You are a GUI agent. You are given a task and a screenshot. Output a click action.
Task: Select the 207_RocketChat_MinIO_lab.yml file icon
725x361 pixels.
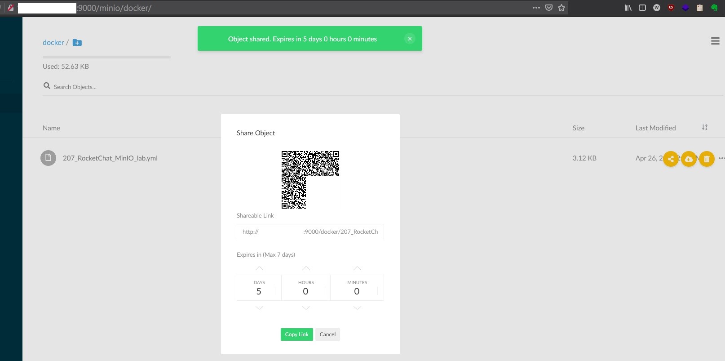48,158
